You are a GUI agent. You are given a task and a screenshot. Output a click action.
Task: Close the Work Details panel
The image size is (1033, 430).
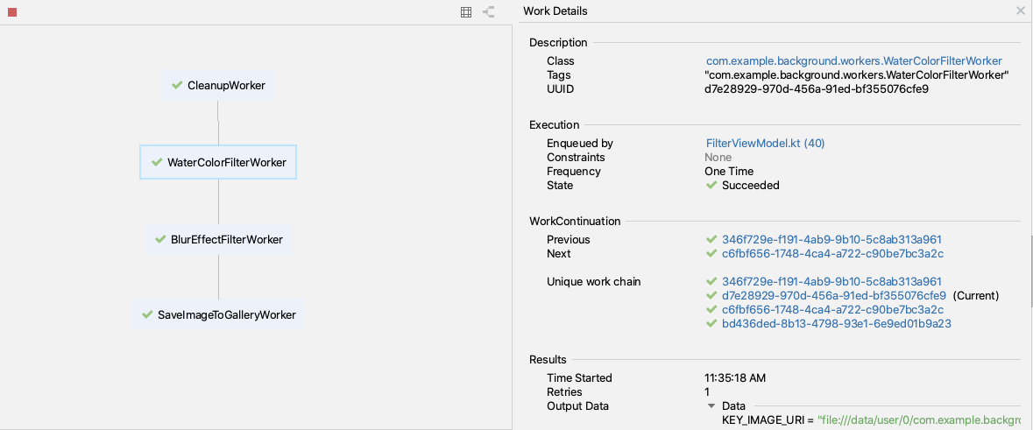point(1021,11)
